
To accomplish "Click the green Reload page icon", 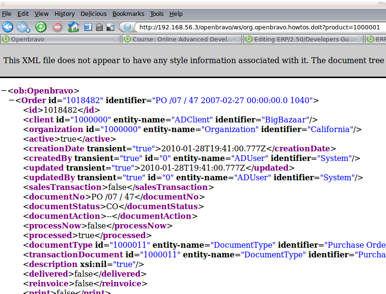I will [x=41, y=27].
